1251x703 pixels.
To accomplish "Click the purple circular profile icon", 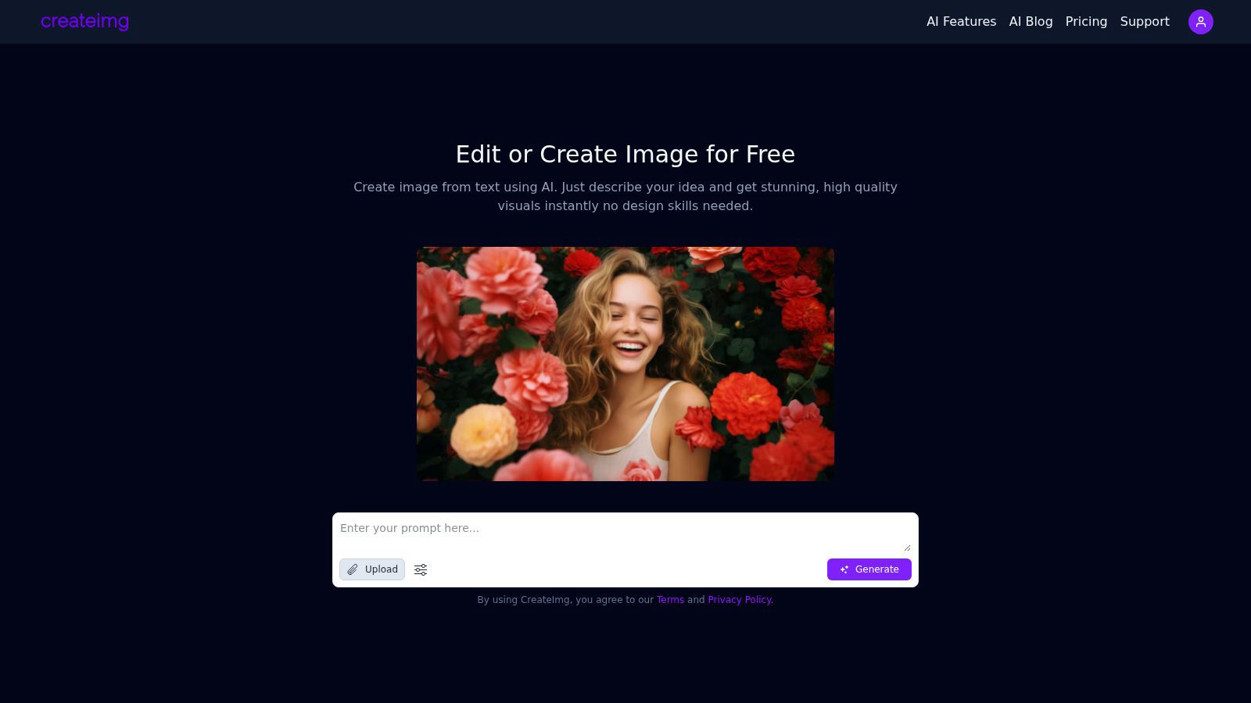I will pos(1201,22).
